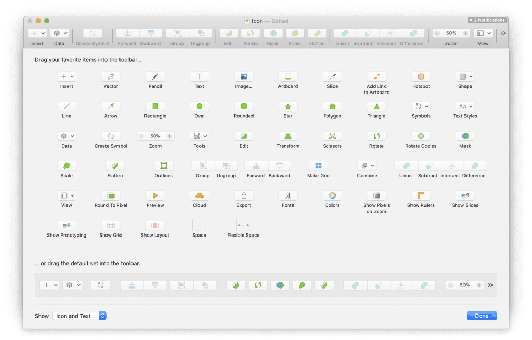Viewport: 532px width, 340px height.
Task: Click the Cloud icon
Action: [199, 195]
